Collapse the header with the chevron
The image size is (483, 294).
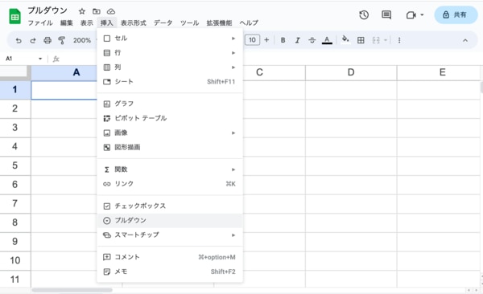[465, 40]
